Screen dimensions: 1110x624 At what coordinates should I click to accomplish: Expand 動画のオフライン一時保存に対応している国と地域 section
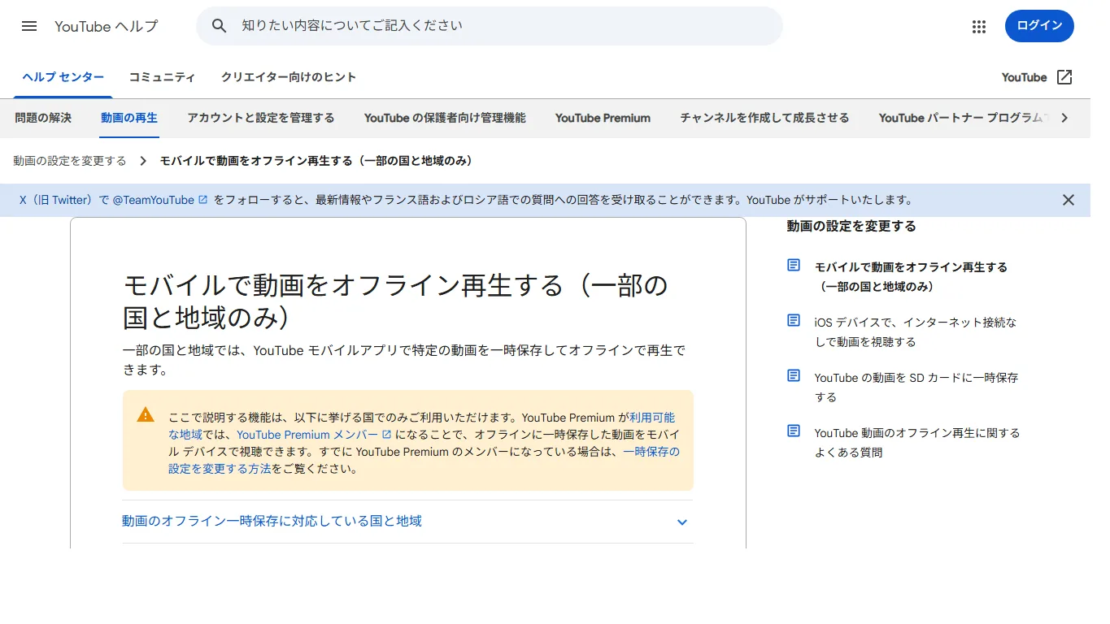point(407,522)
